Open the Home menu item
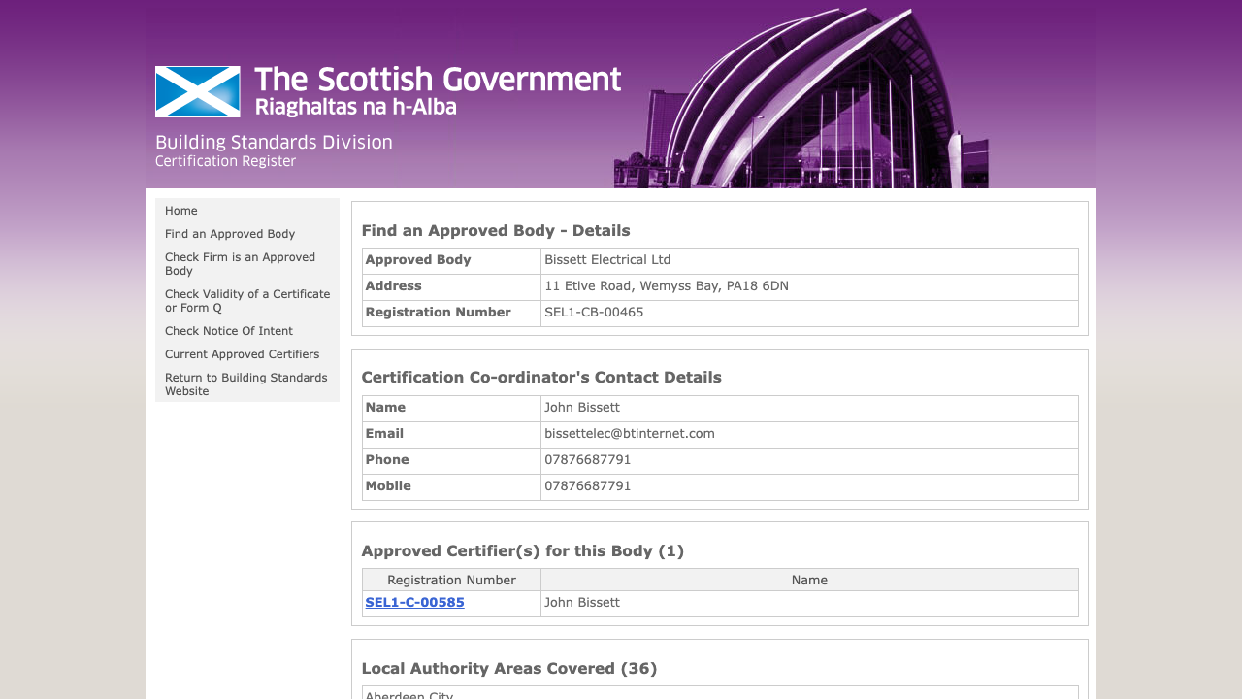Screen dimensions: 1242x699 pyautogui.click(x=181, y=211)
